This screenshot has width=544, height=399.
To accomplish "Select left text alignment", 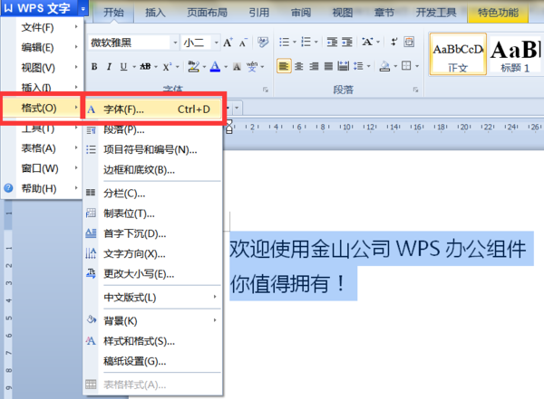I will [x=284, y=66].
